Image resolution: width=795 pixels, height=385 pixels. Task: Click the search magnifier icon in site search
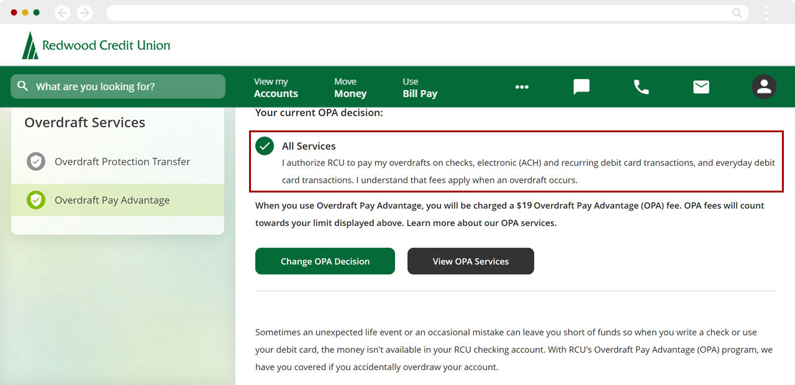(23, 86)
